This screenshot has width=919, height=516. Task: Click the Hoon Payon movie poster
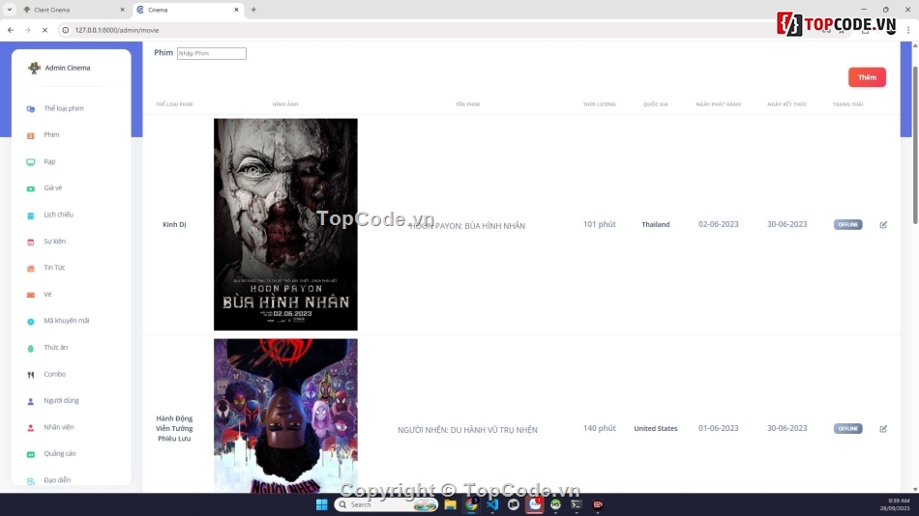coord(285,224)
